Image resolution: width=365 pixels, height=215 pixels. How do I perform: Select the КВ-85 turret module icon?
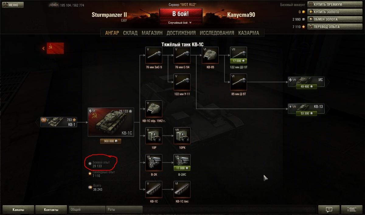click(x=210, y=55)
